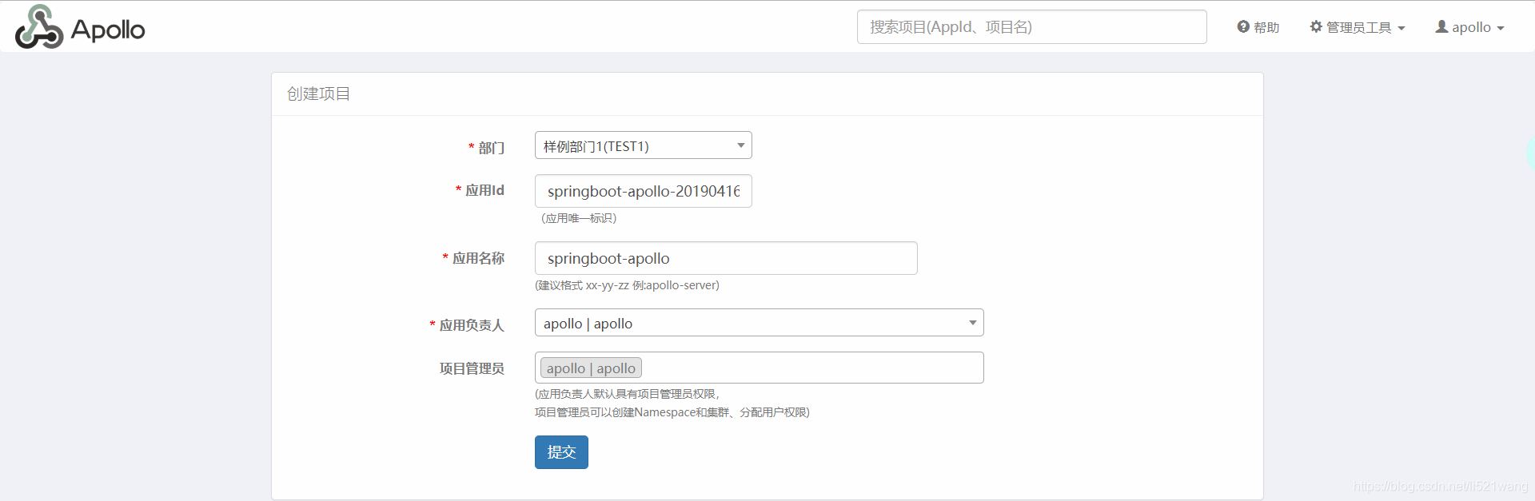The width and height of the screenshot is (1535, 501).
Task: Click the 项目管理员 multi-select field
Action: click(759, 368)
